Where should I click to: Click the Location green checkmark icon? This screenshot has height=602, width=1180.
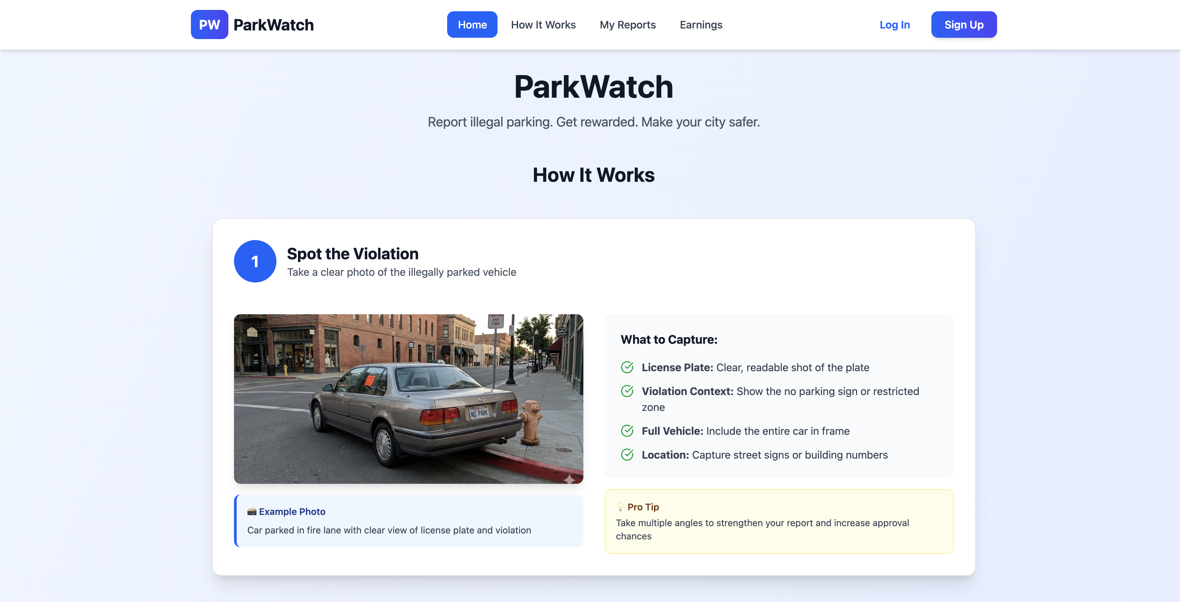point(627,455)
